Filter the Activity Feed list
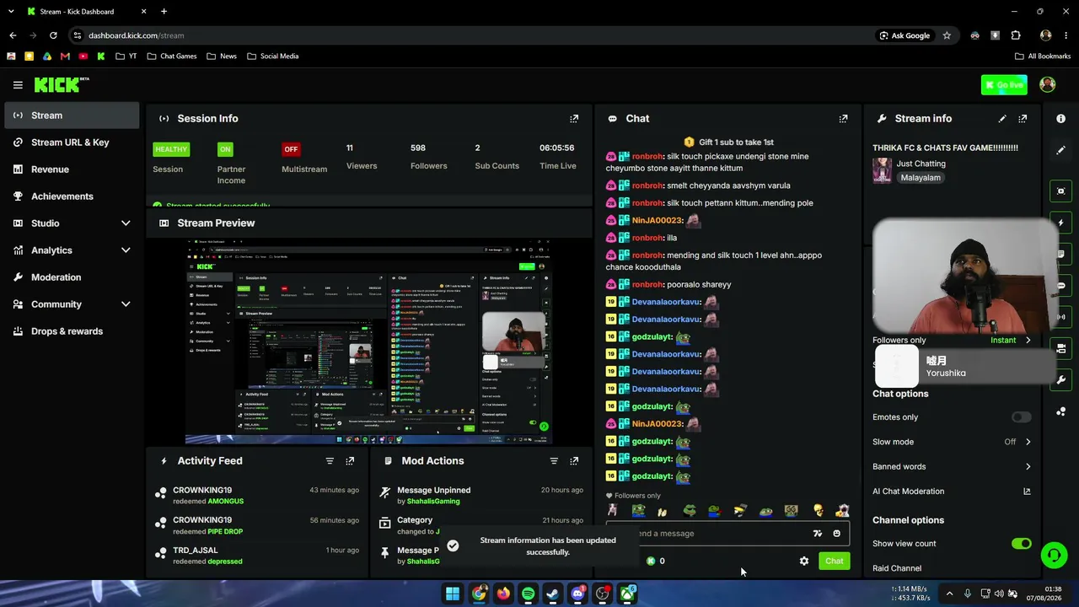The height and width of the screenshot is (607, 1079). click(x=330, y=461)
